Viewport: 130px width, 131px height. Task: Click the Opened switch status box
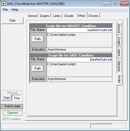pos(13,113)
